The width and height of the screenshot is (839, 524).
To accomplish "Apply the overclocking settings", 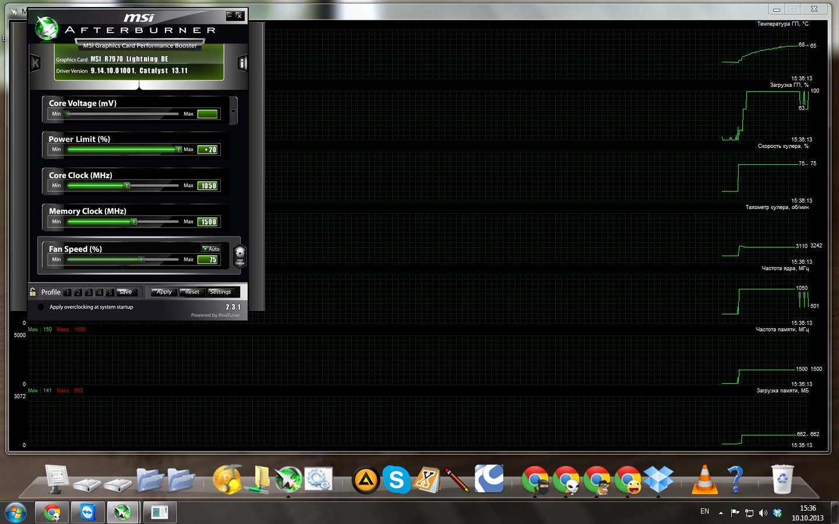I will tap(164, 292).
